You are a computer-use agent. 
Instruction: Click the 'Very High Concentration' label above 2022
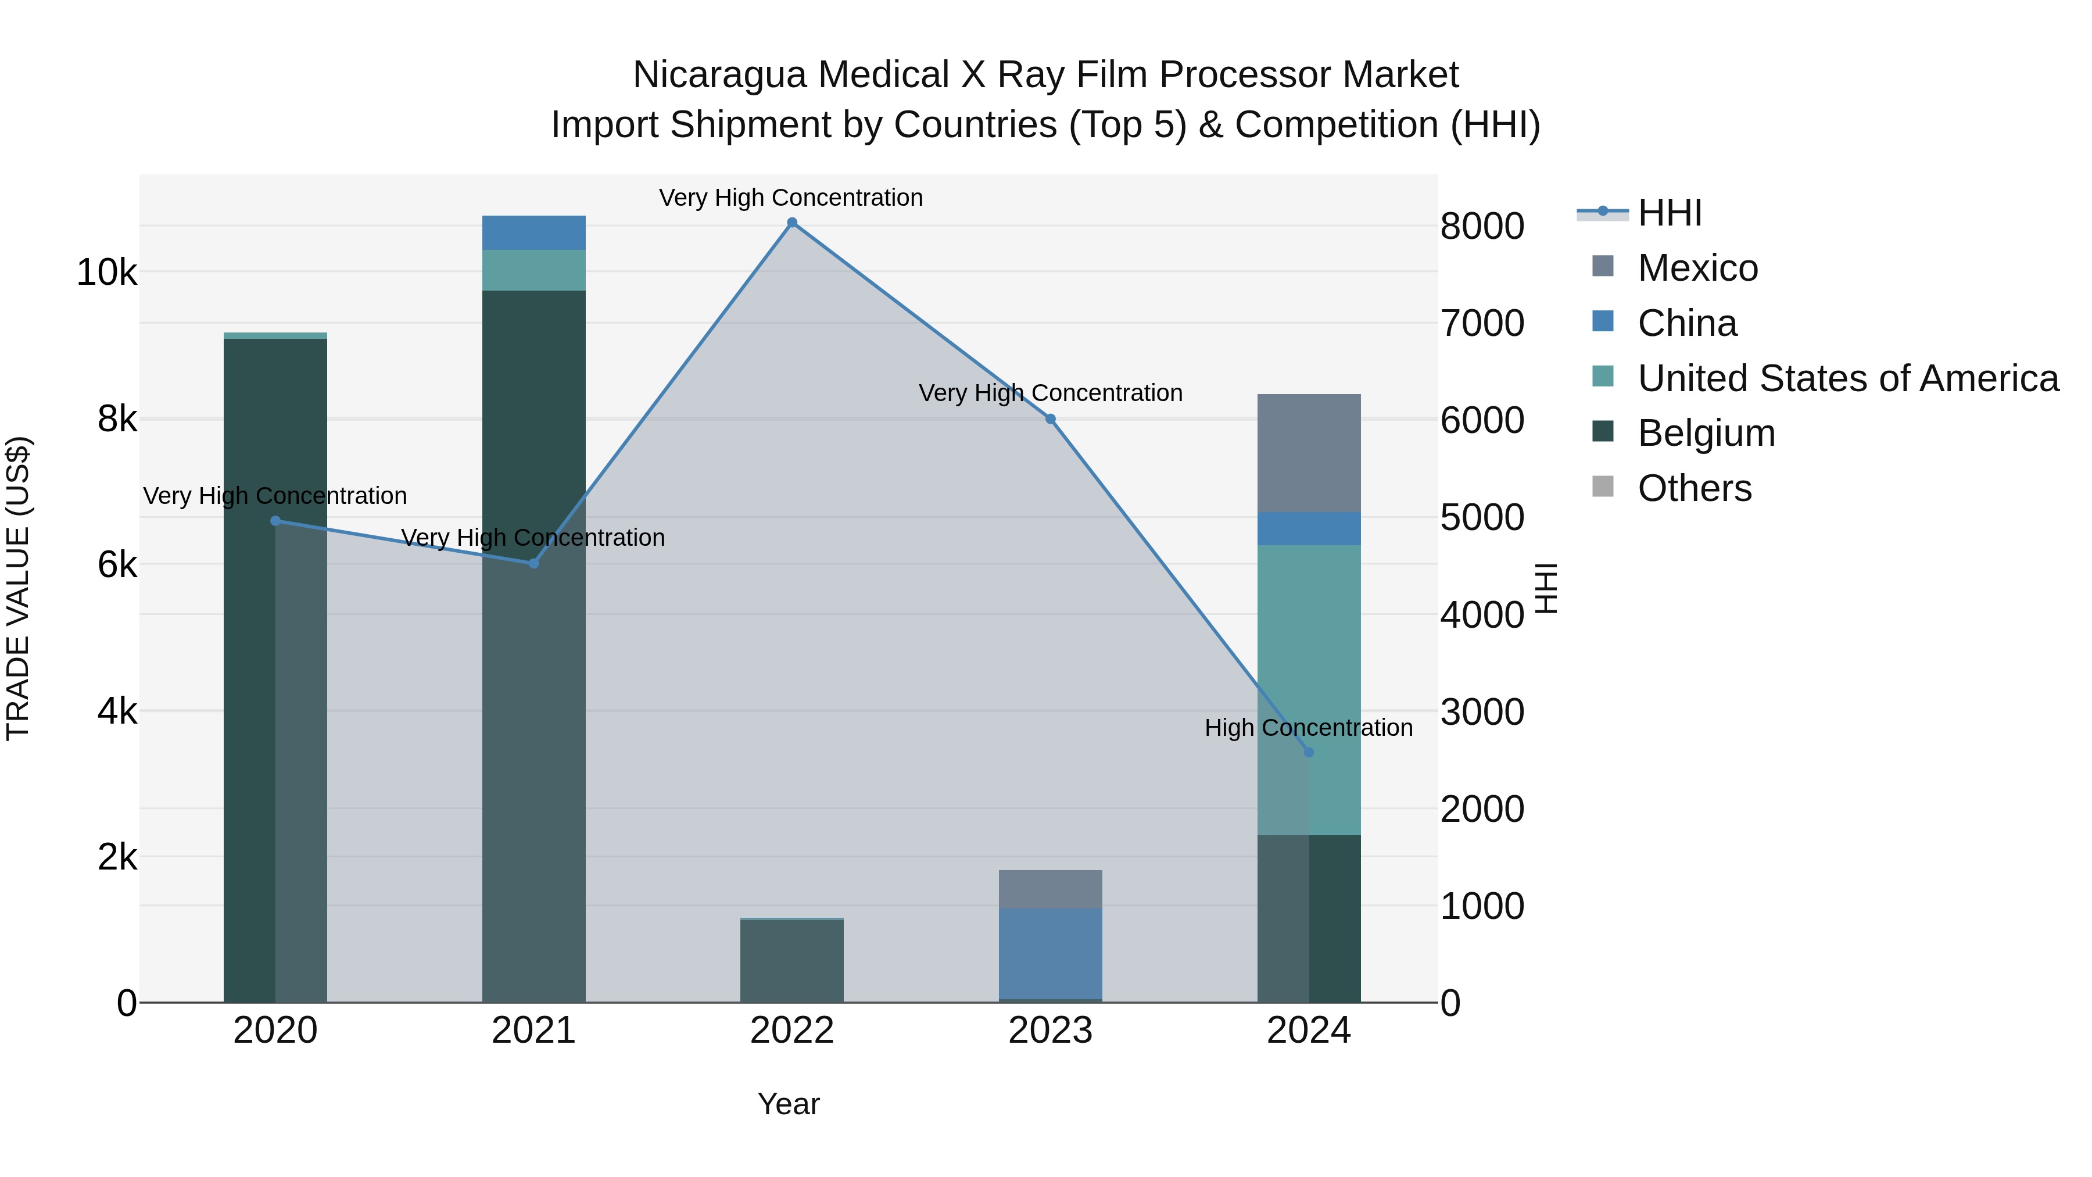[x=791, y=198]
